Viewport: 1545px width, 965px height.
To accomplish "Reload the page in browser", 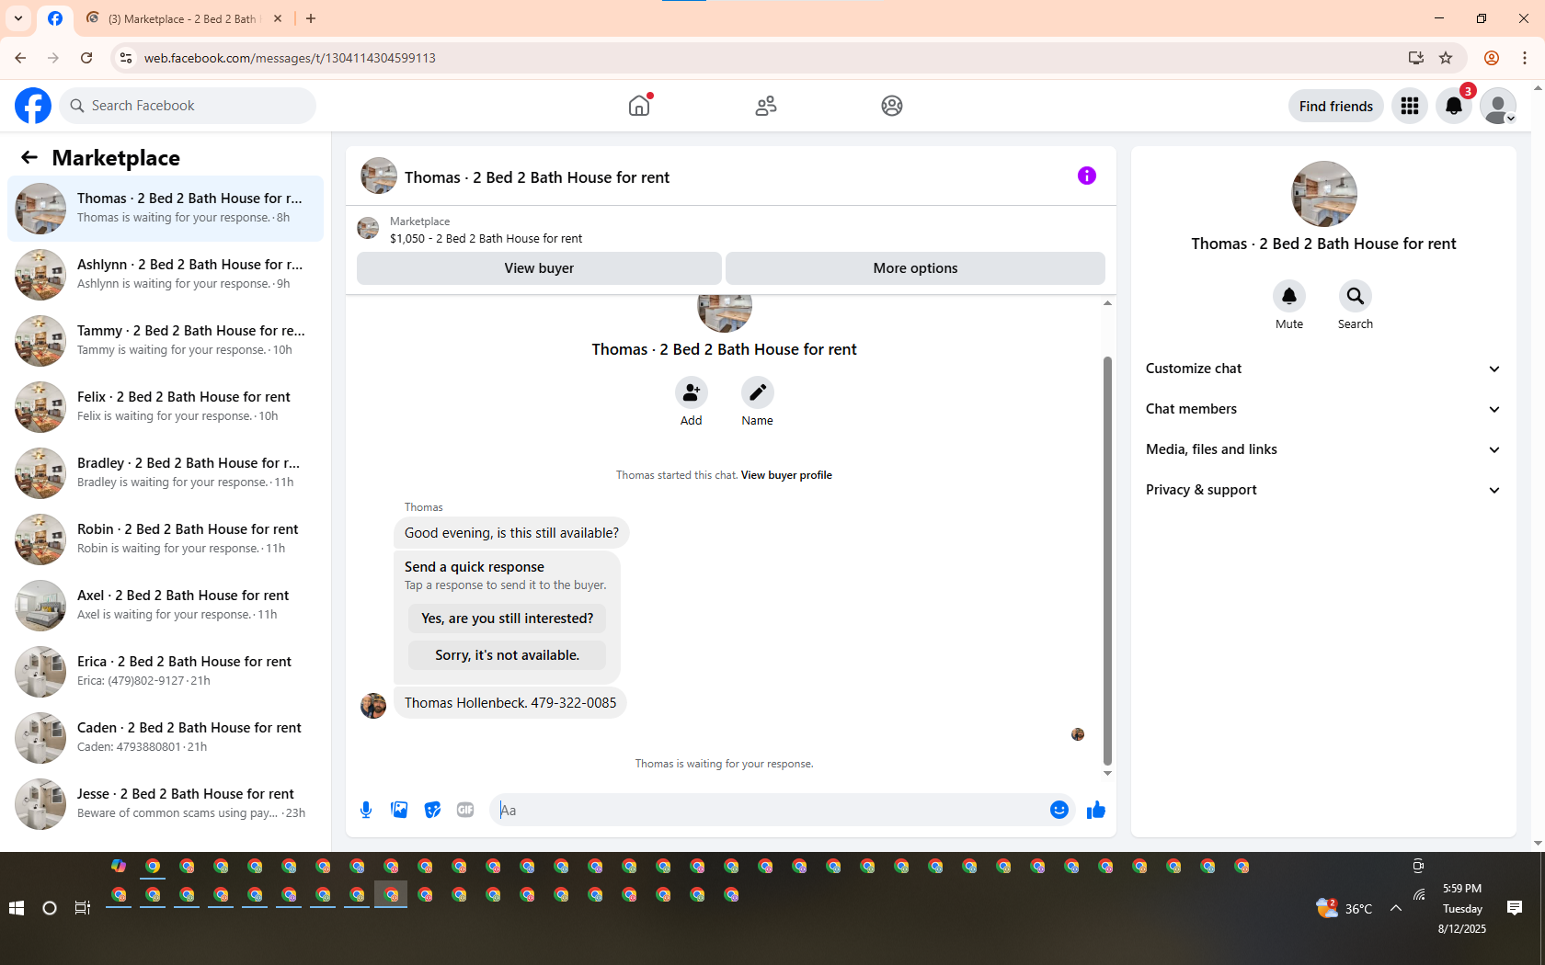I will [x=86, y=58].
